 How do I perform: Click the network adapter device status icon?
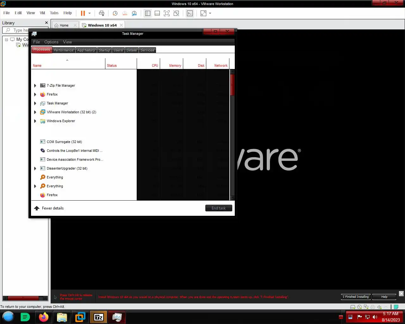pos(366,307)
